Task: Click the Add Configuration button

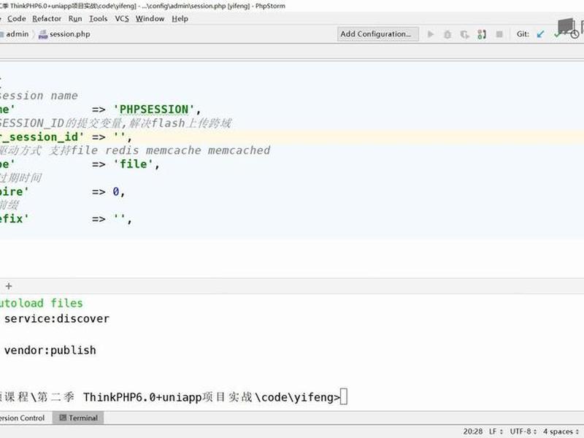Action: (378, 34)
